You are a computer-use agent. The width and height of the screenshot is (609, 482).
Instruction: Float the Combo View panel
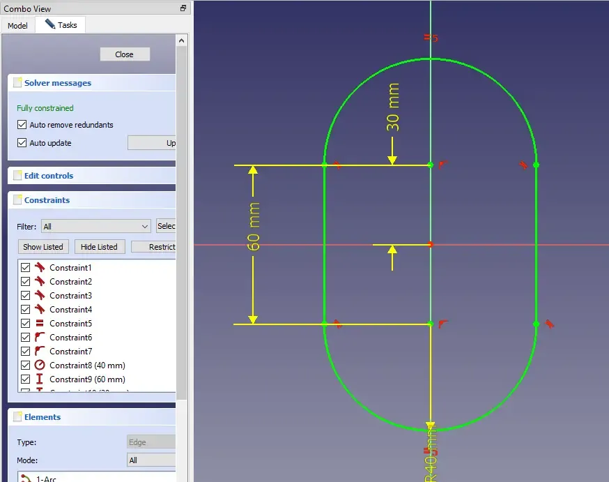(183, 8)
